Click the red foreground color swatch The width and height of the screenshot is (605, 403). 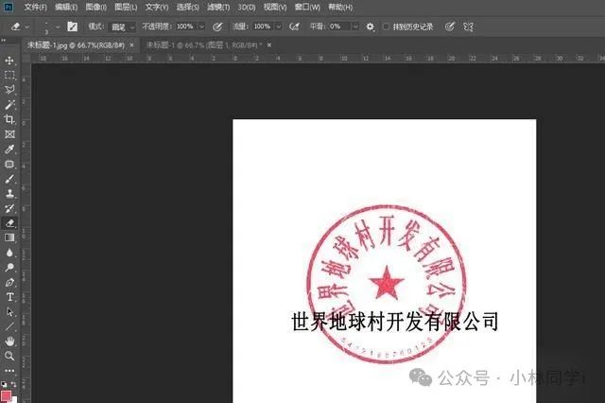tap(6, 396)
